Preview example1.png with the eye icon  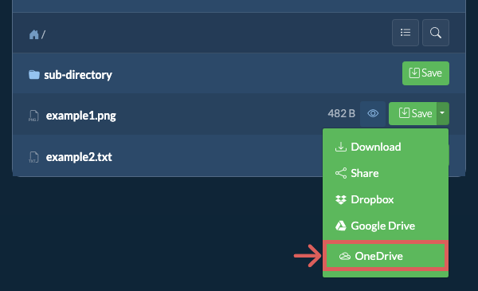coord(373,113)
